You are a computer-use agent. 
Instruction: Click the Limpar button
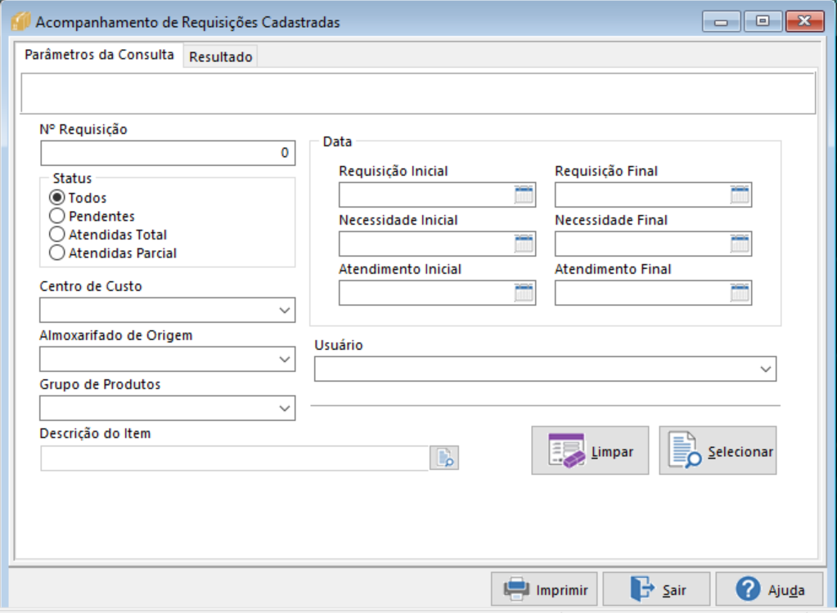pos(590,450)
